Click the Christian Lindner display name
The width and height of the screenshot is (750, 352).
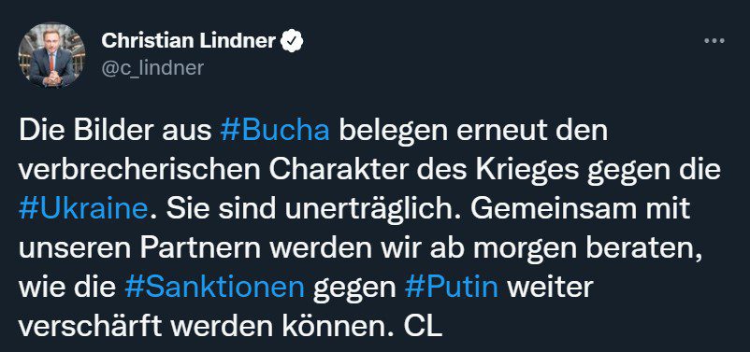pos(189,42)
